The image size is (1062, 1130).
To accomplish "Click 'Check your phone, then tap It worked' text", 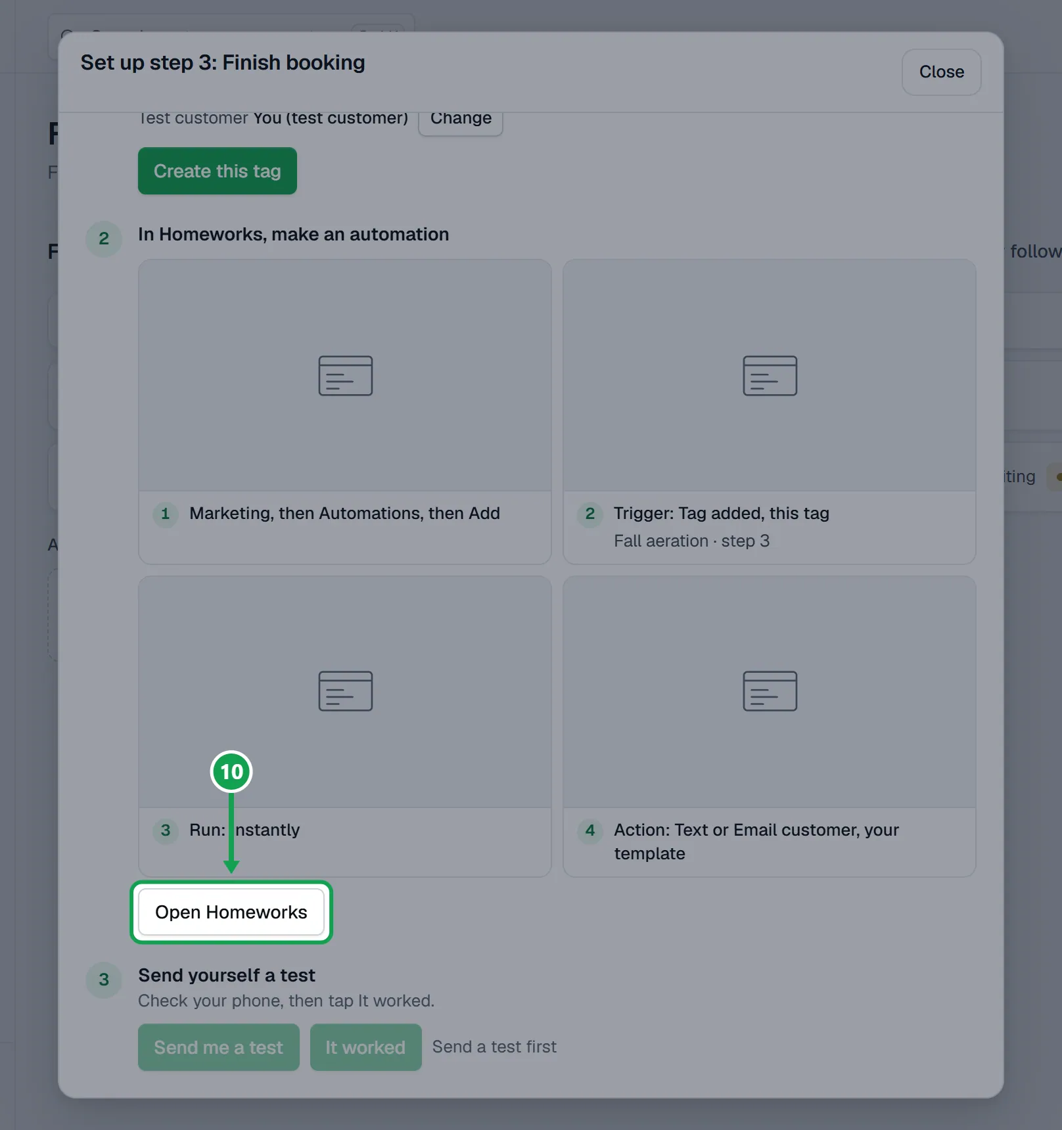I will tap(286, 1001).
